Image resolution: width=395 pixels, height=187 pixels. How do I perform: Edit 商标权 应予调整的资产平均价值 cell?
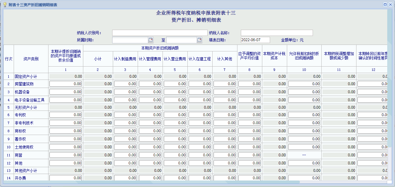click(x=250, y=131)
